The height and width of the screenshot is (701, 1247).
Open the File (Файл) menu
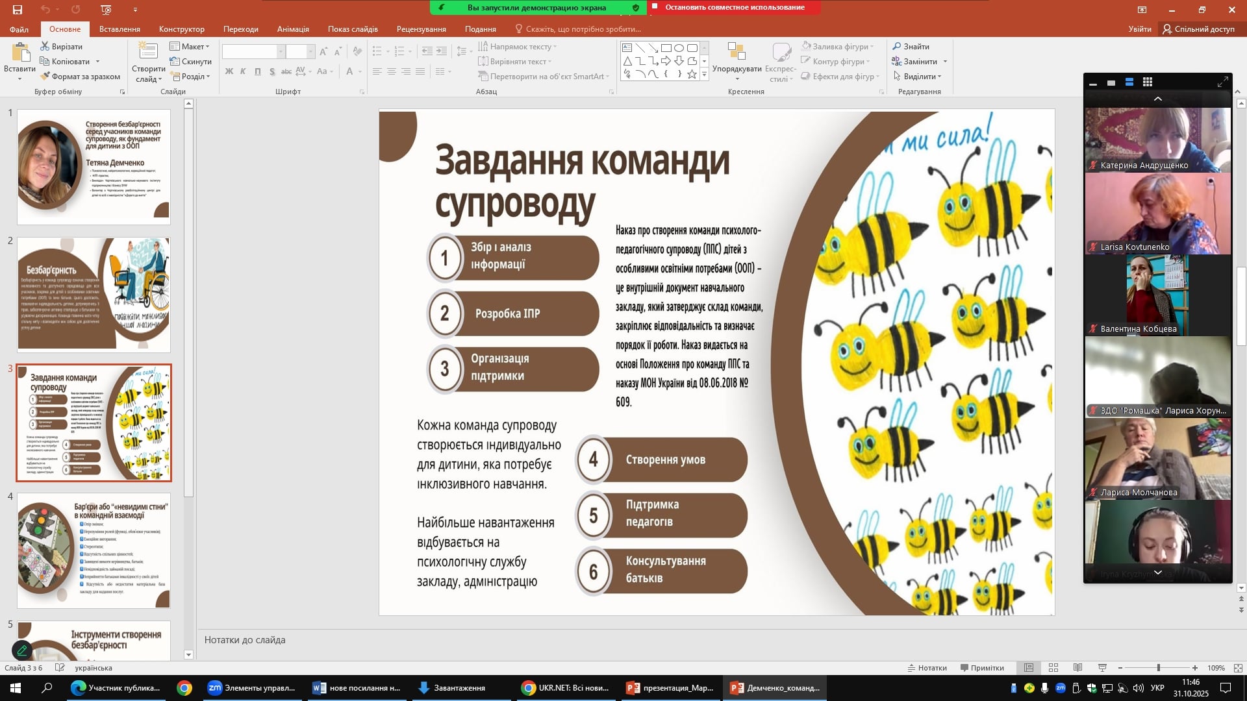(19, 29)
